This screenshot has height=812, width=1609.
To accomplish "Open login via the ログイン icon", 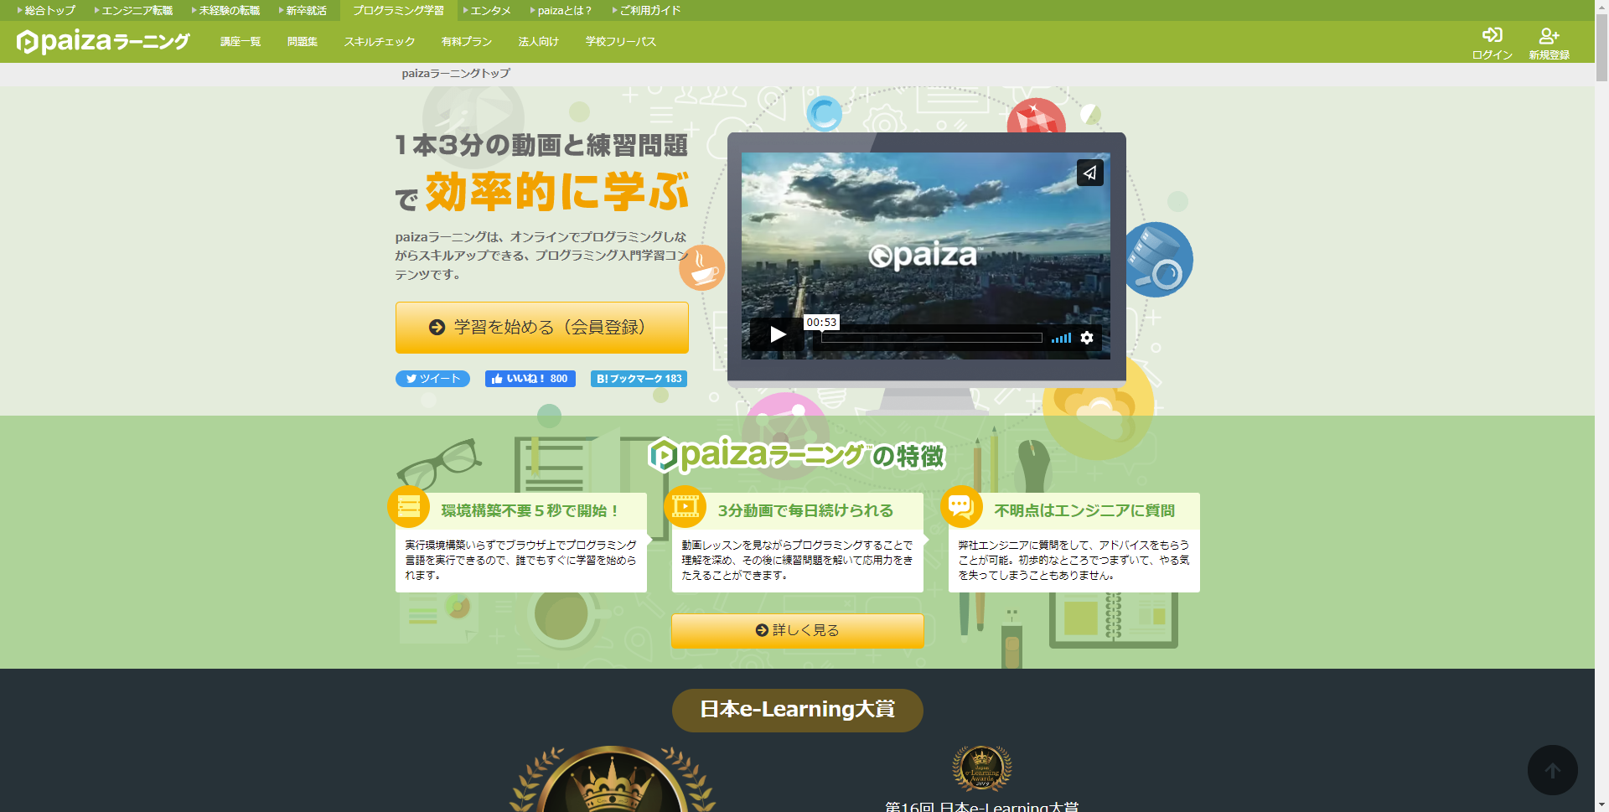I will pos(1491,40).
